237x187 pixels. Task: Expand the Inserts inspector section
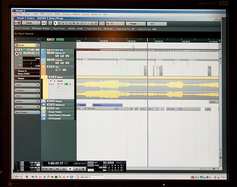click(x=27, y=85)
